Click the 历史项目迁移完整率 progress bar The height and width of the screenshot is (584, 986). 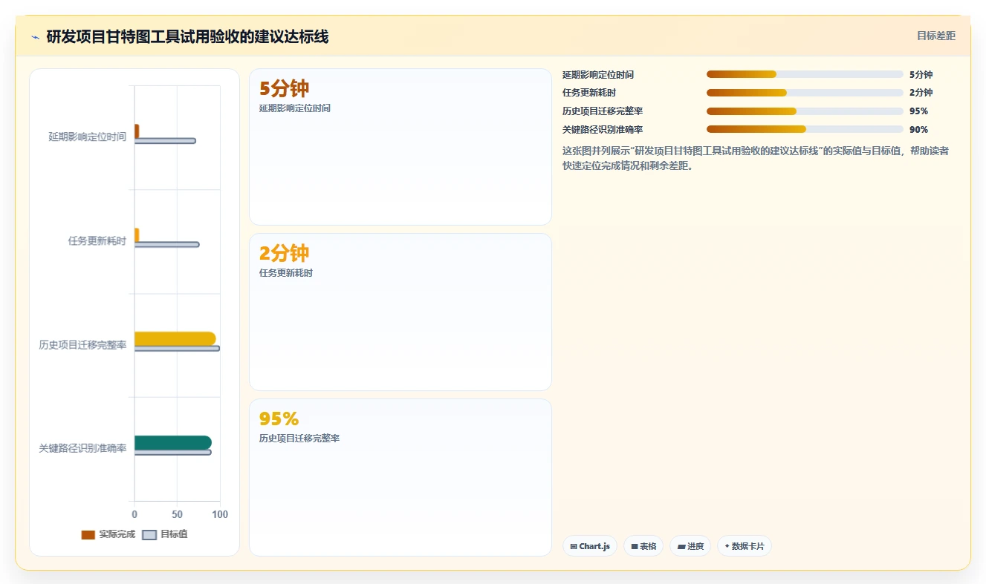coord(805,111)
